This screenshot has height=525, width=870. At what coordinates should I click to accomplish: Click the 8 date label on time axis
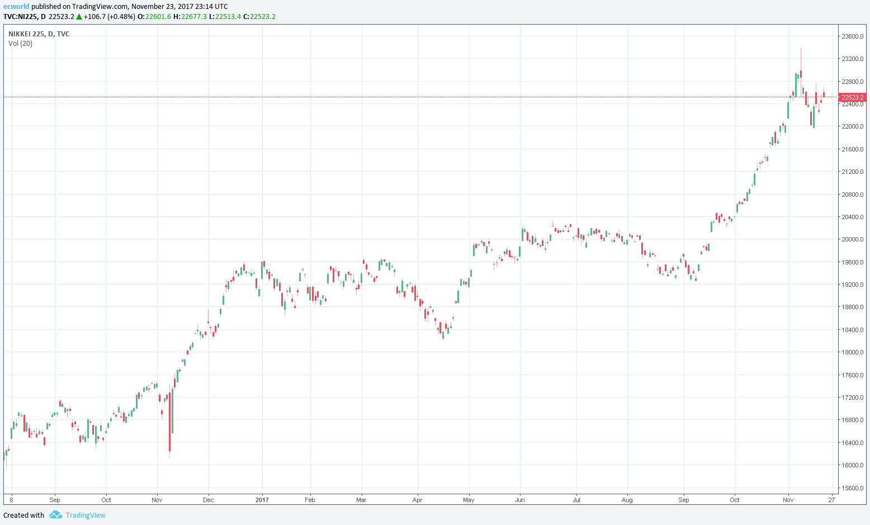click(11, 500)
